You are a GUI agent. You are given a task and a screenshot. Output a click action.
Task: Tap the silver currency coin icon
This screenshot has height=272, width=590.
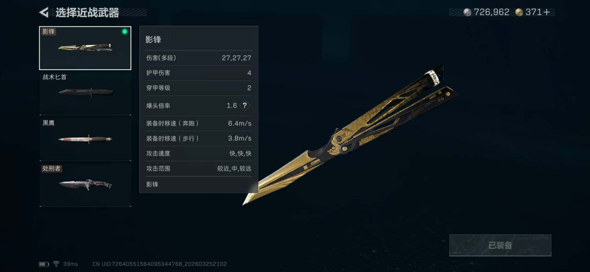click(467, 12)
